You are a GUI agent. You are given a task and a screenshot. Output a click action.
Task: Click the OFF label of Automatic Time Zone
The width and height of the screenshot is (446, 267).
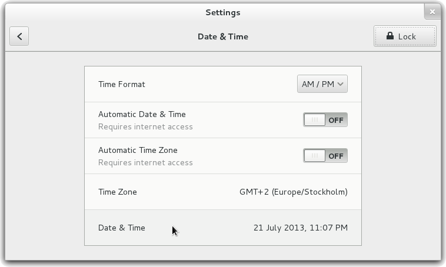(x=336, y=156)
